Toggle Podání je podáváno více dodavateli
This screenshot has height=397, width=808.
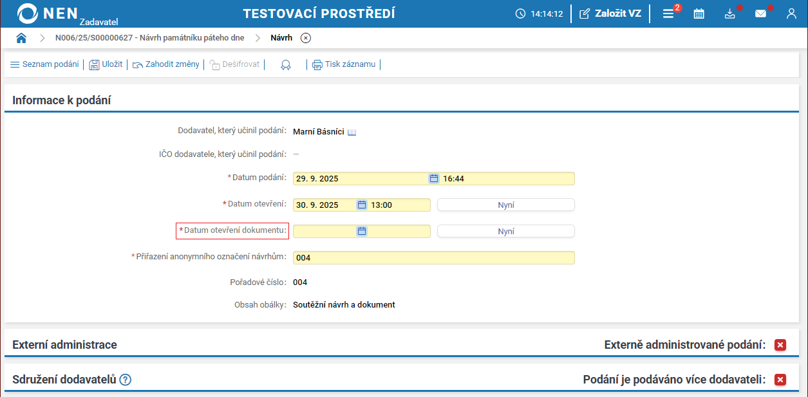click(780, 380)
